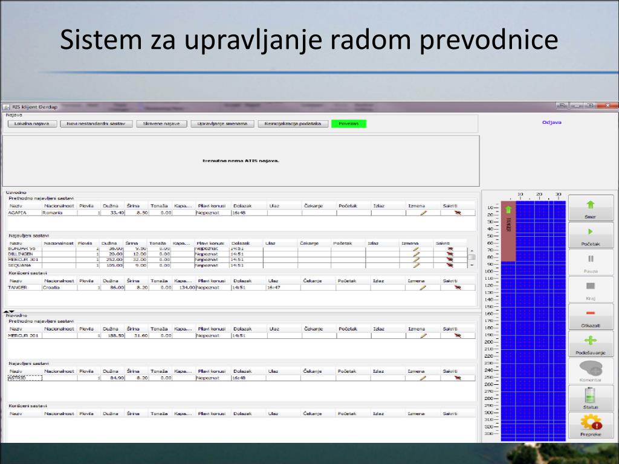This screenshot has width=619, height=464.
Task: Click the Croatia nationality cell
Action: click(x=59, y=288)
